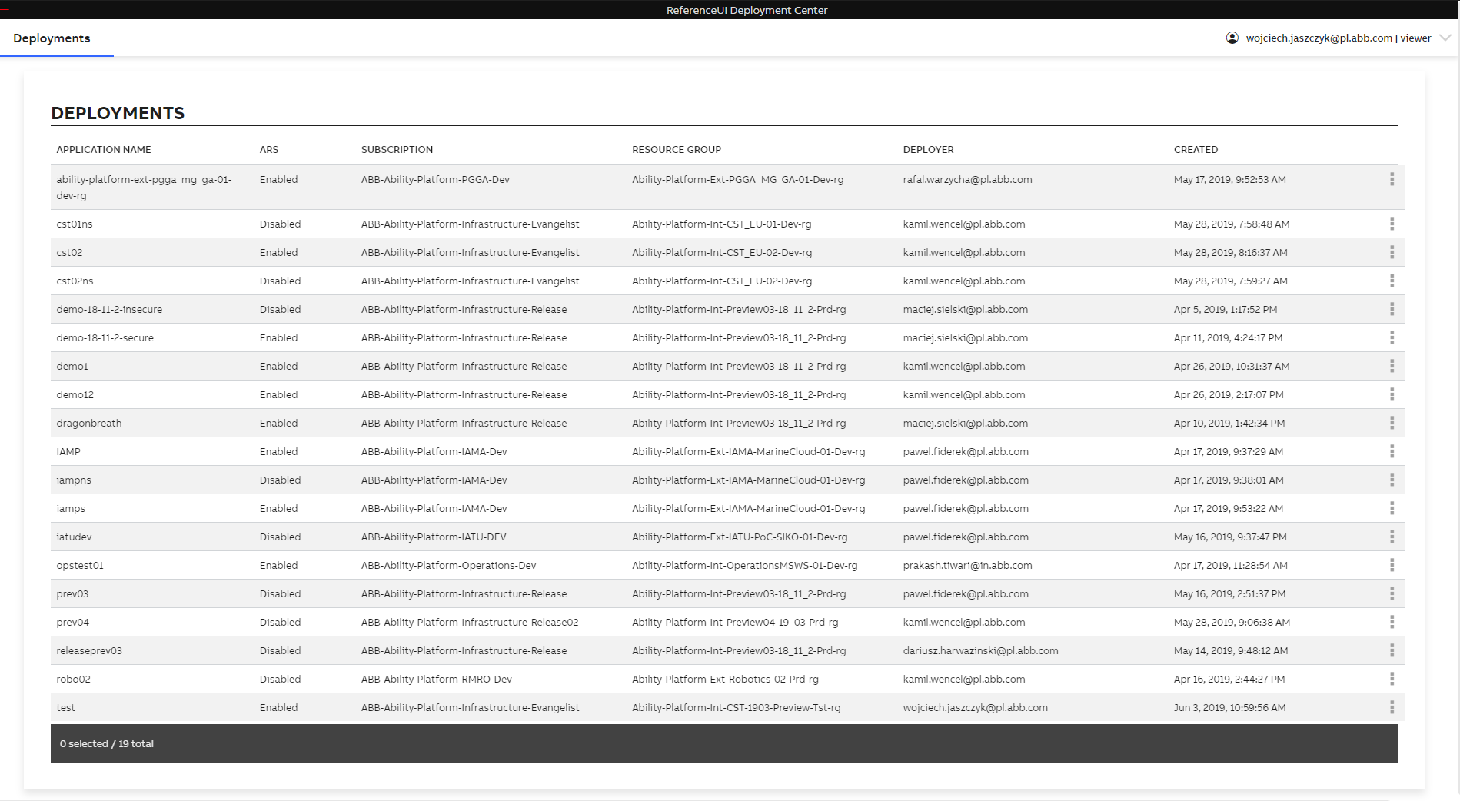Sort by Application Name column header
This screenshot has width=1460, height=801.
[x=104, y=149]
